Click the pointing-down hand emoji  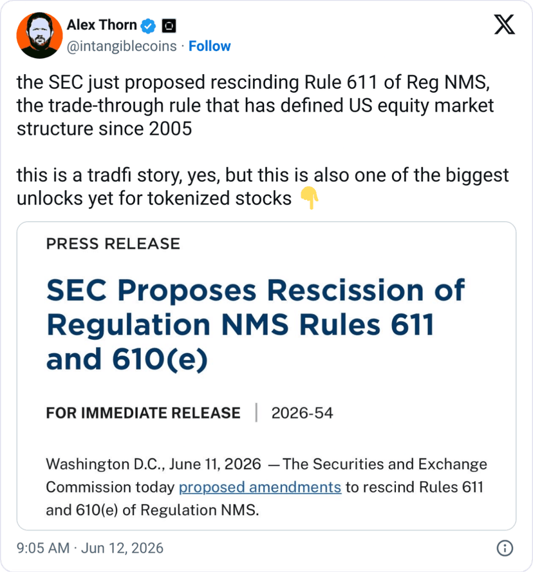point(309,198)
